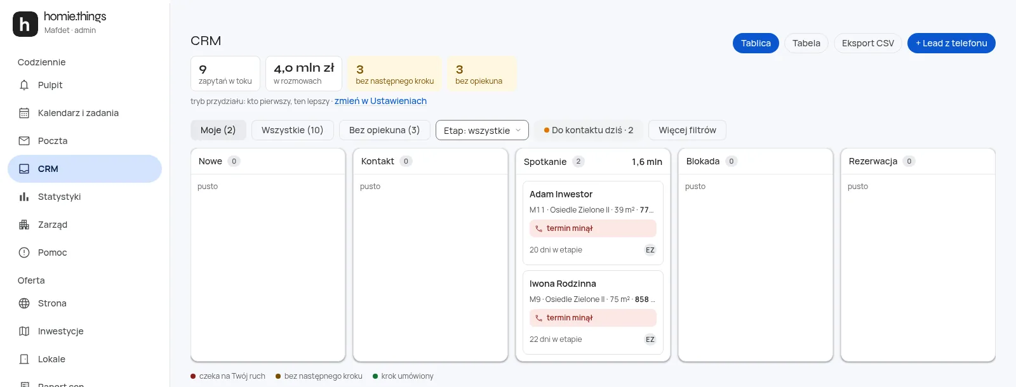Viewport: 1016px width, 387px height.
Task: Click the building icon next to Zarząd
Action: coord(24,225)
